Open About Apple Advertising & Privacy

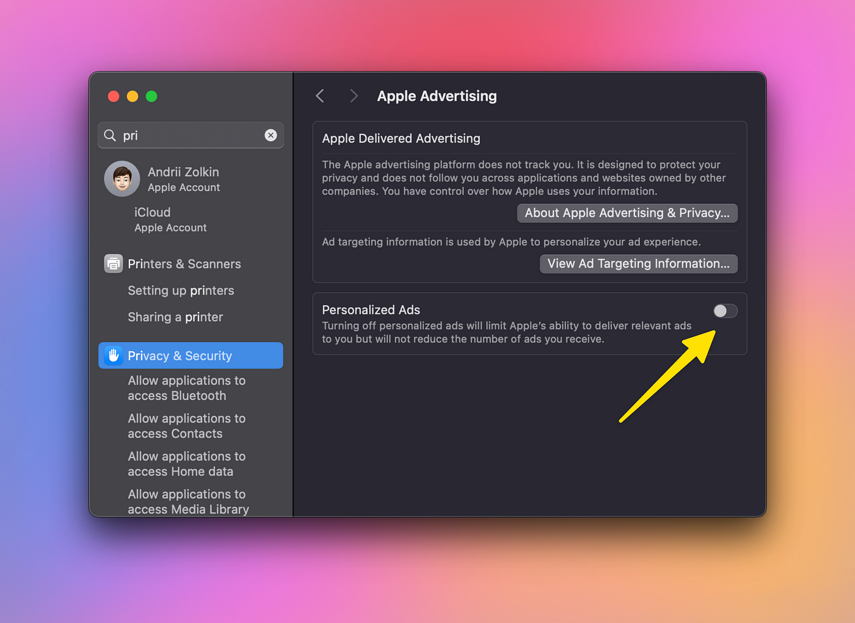pyautogui.click(x=627, y=213)
